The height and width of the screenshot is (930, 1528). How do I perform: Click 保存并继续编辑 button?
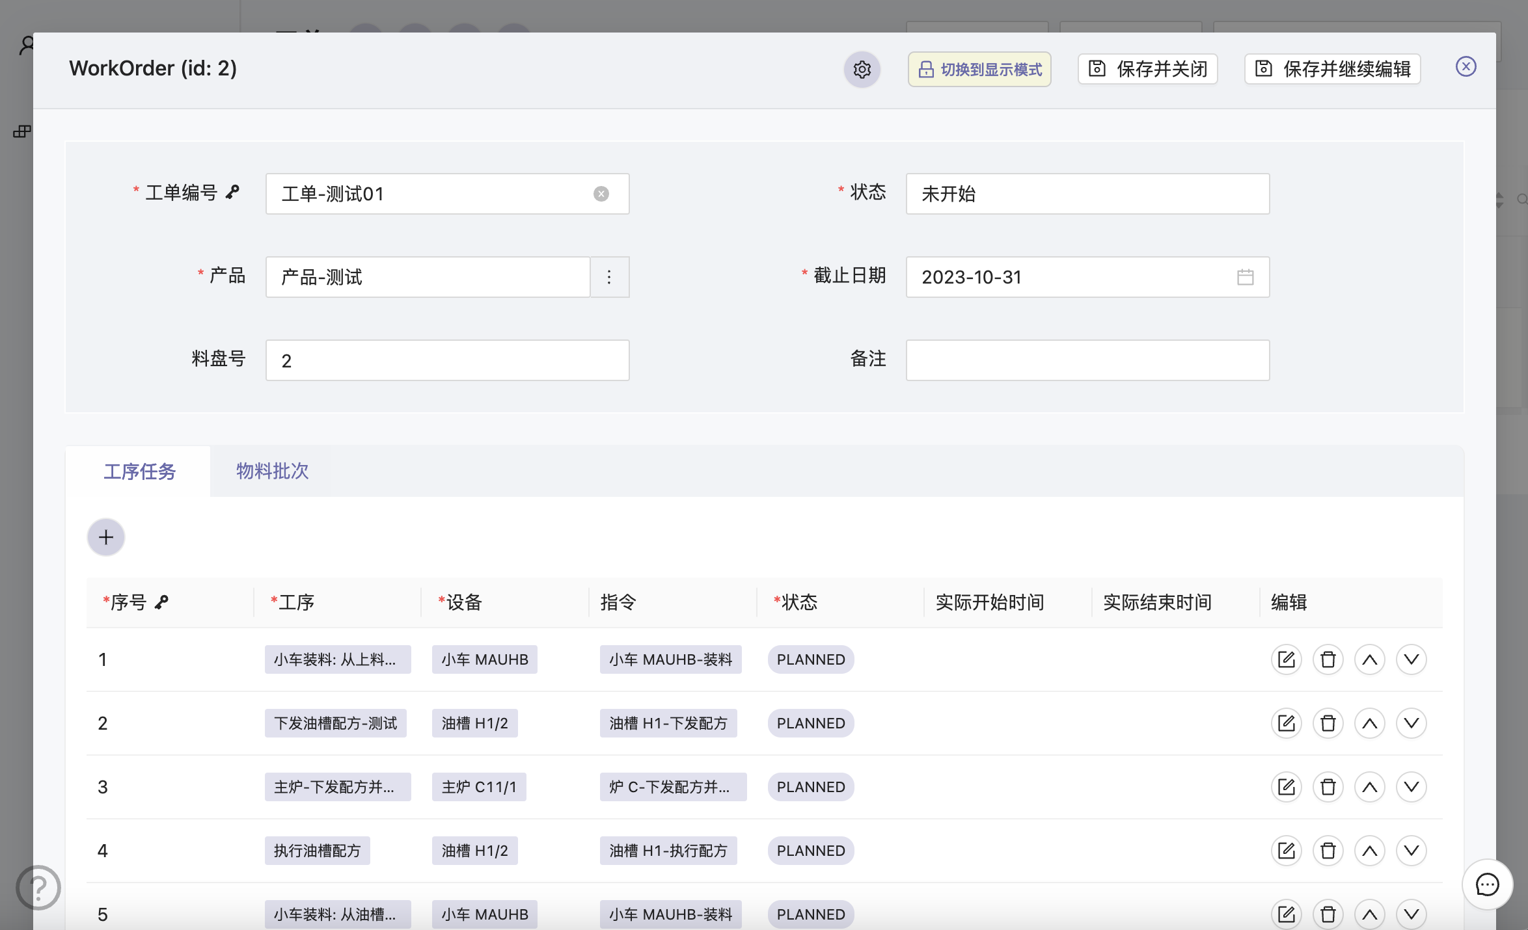(1333, 69)
